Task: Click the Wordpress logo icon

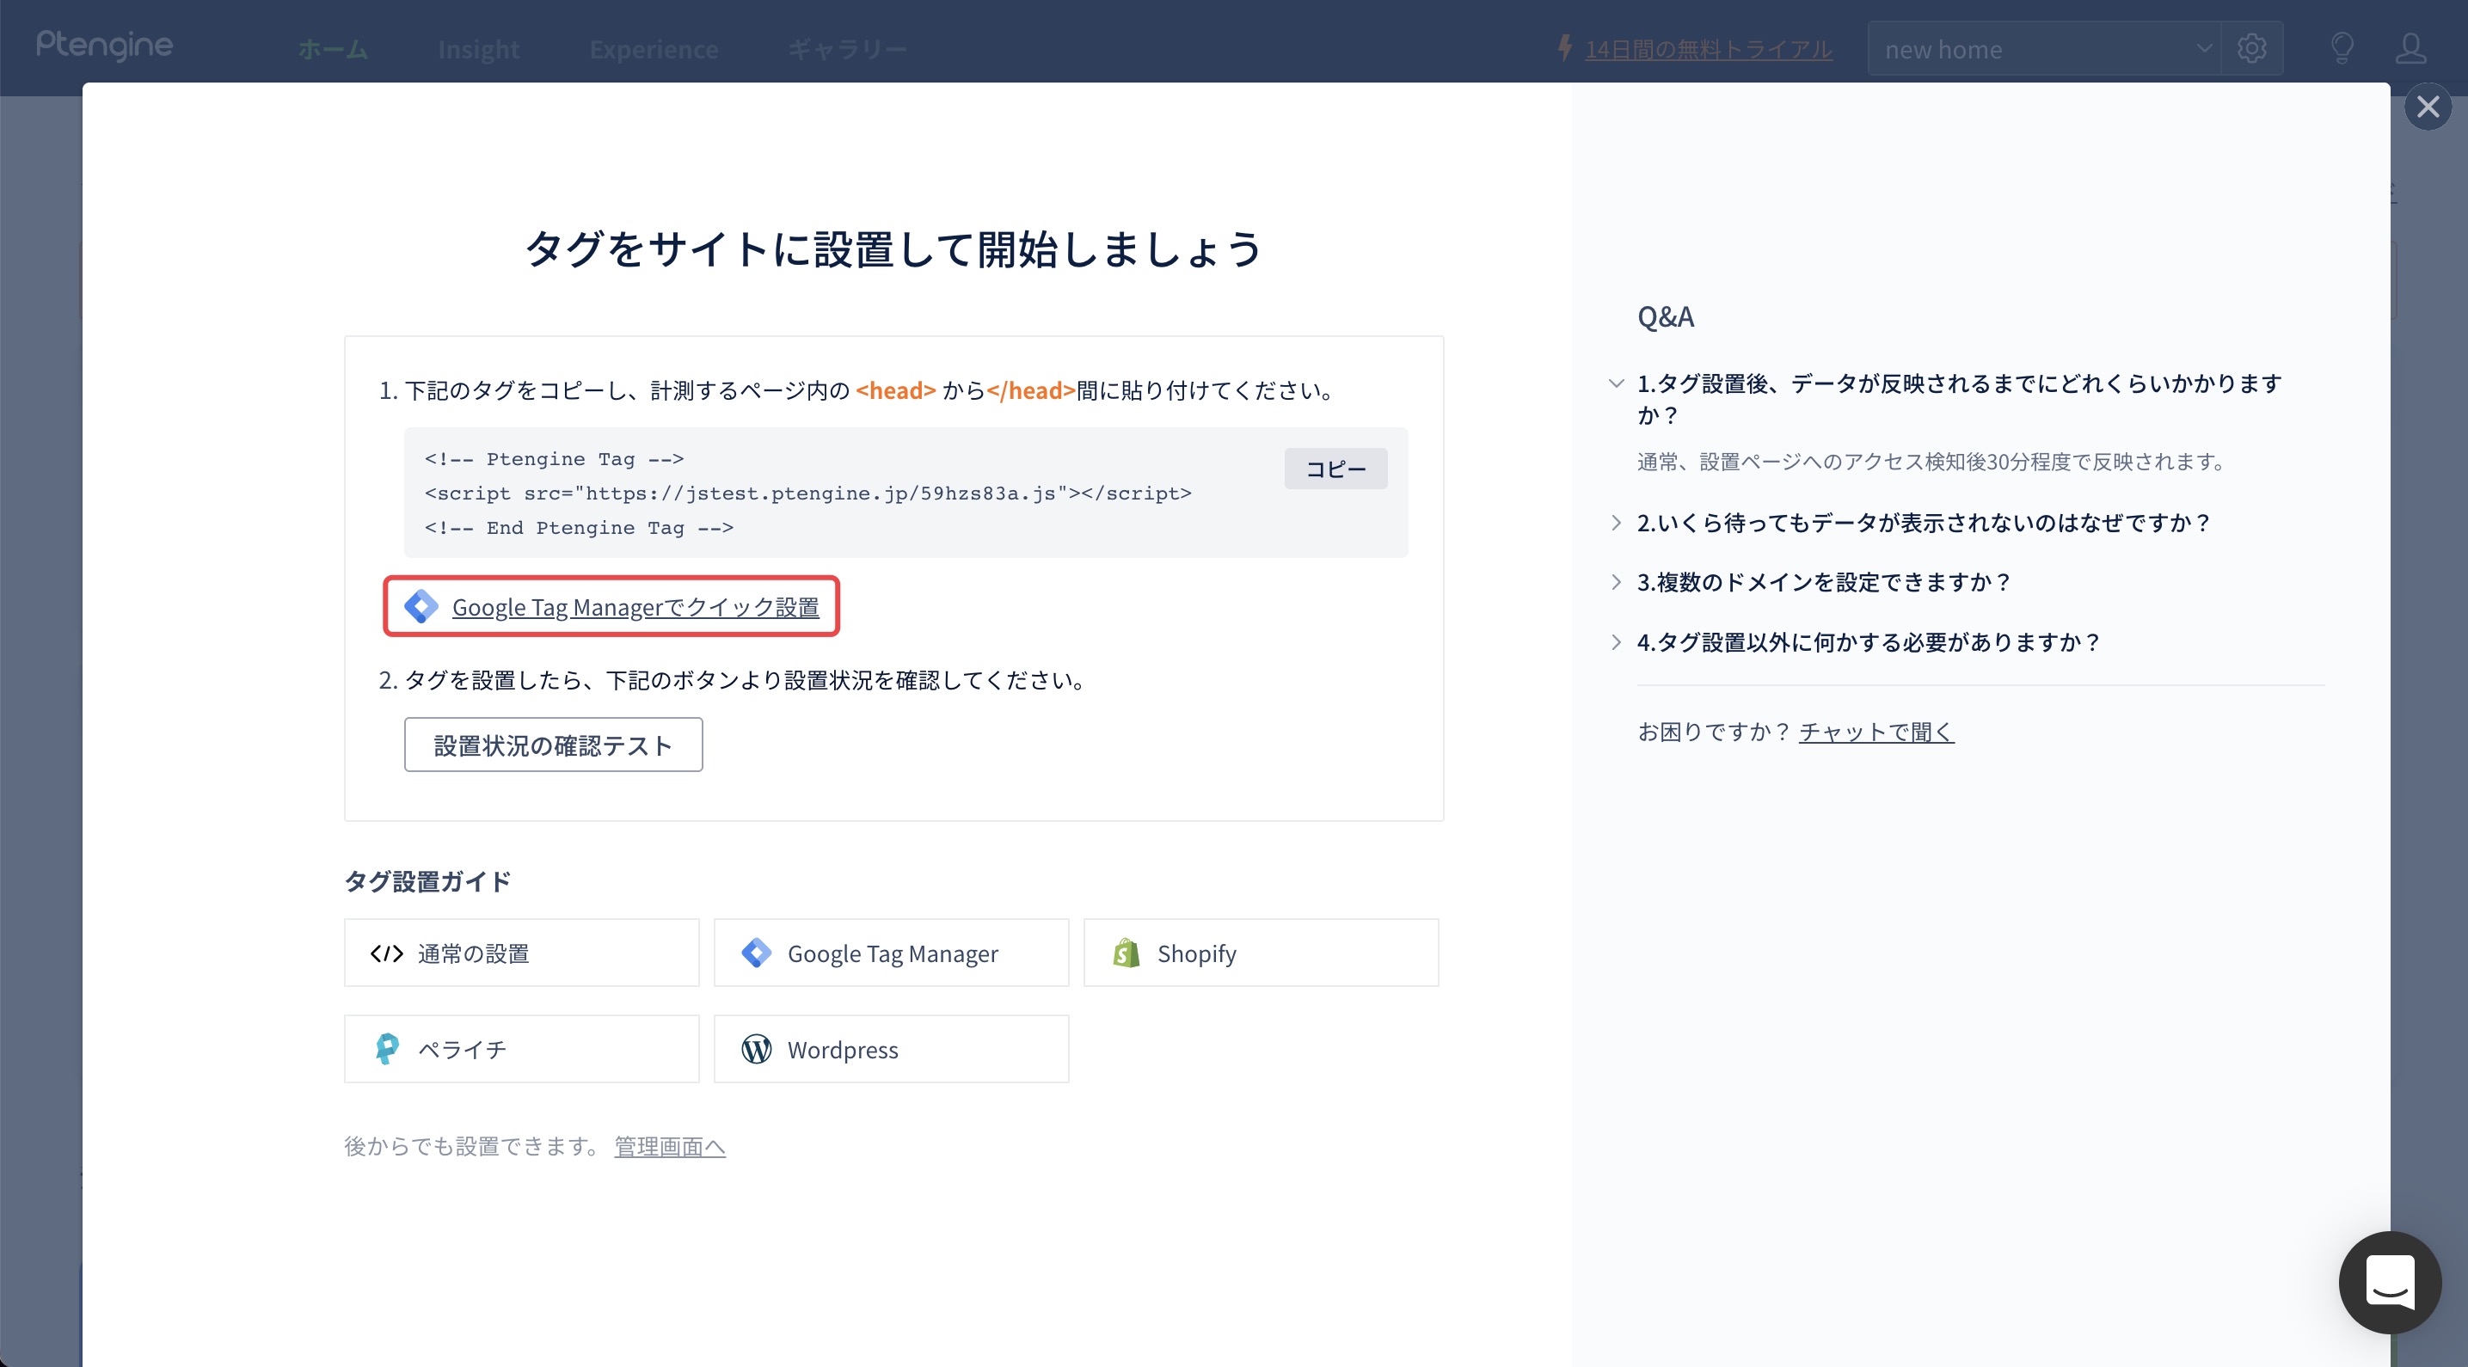Action: pyautogui.click(x=756, y=1049)
